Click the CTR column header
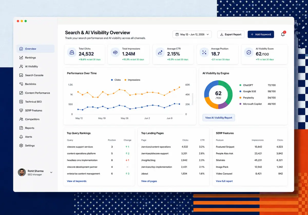The height and width of the screenshot is (215, 308). tap(202, 140)
